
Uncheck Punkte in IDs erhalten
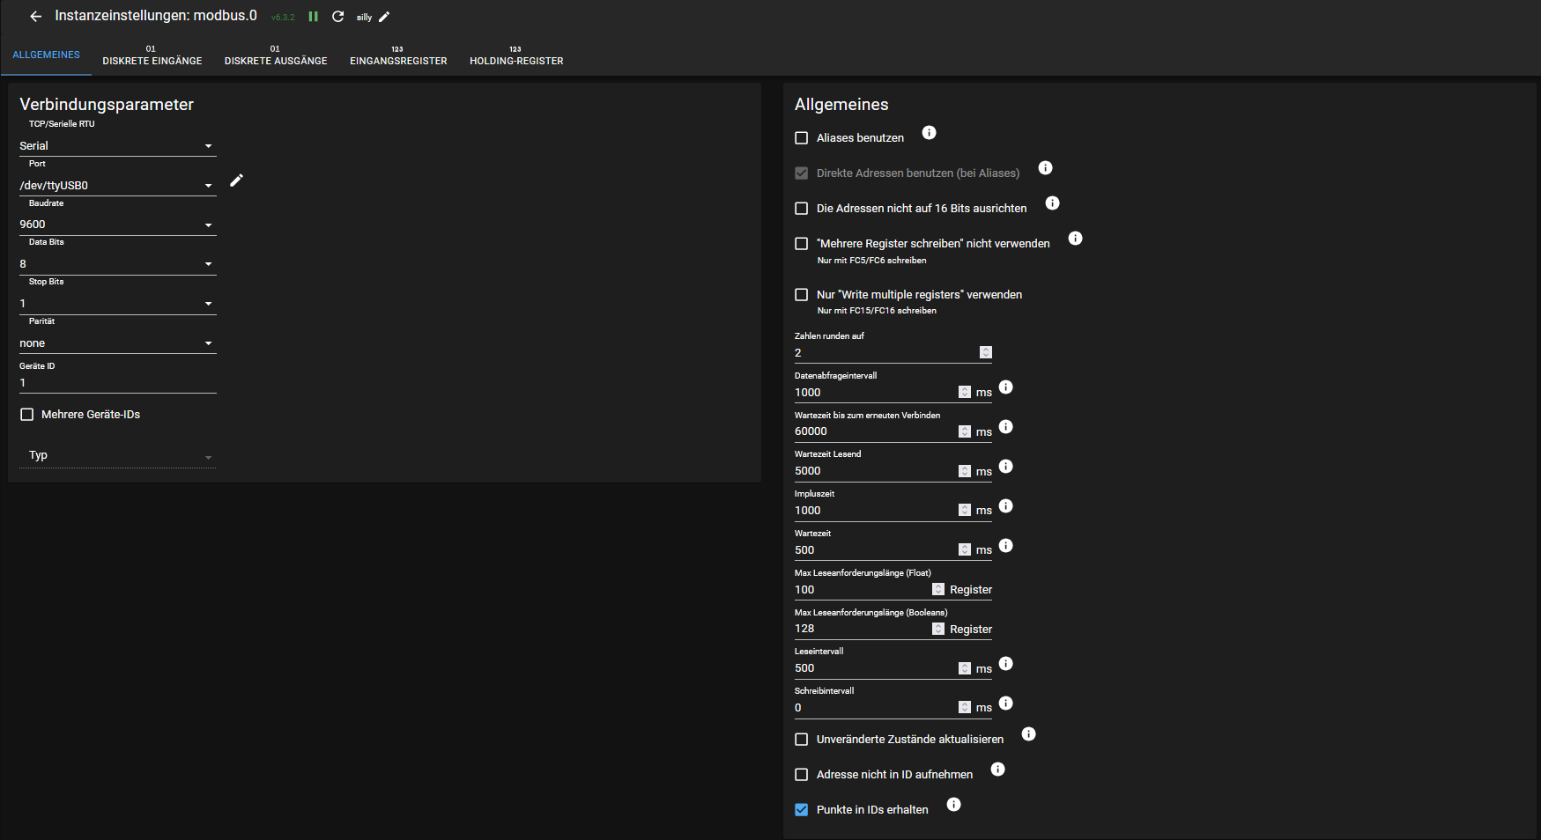click(x=802, y=810)
